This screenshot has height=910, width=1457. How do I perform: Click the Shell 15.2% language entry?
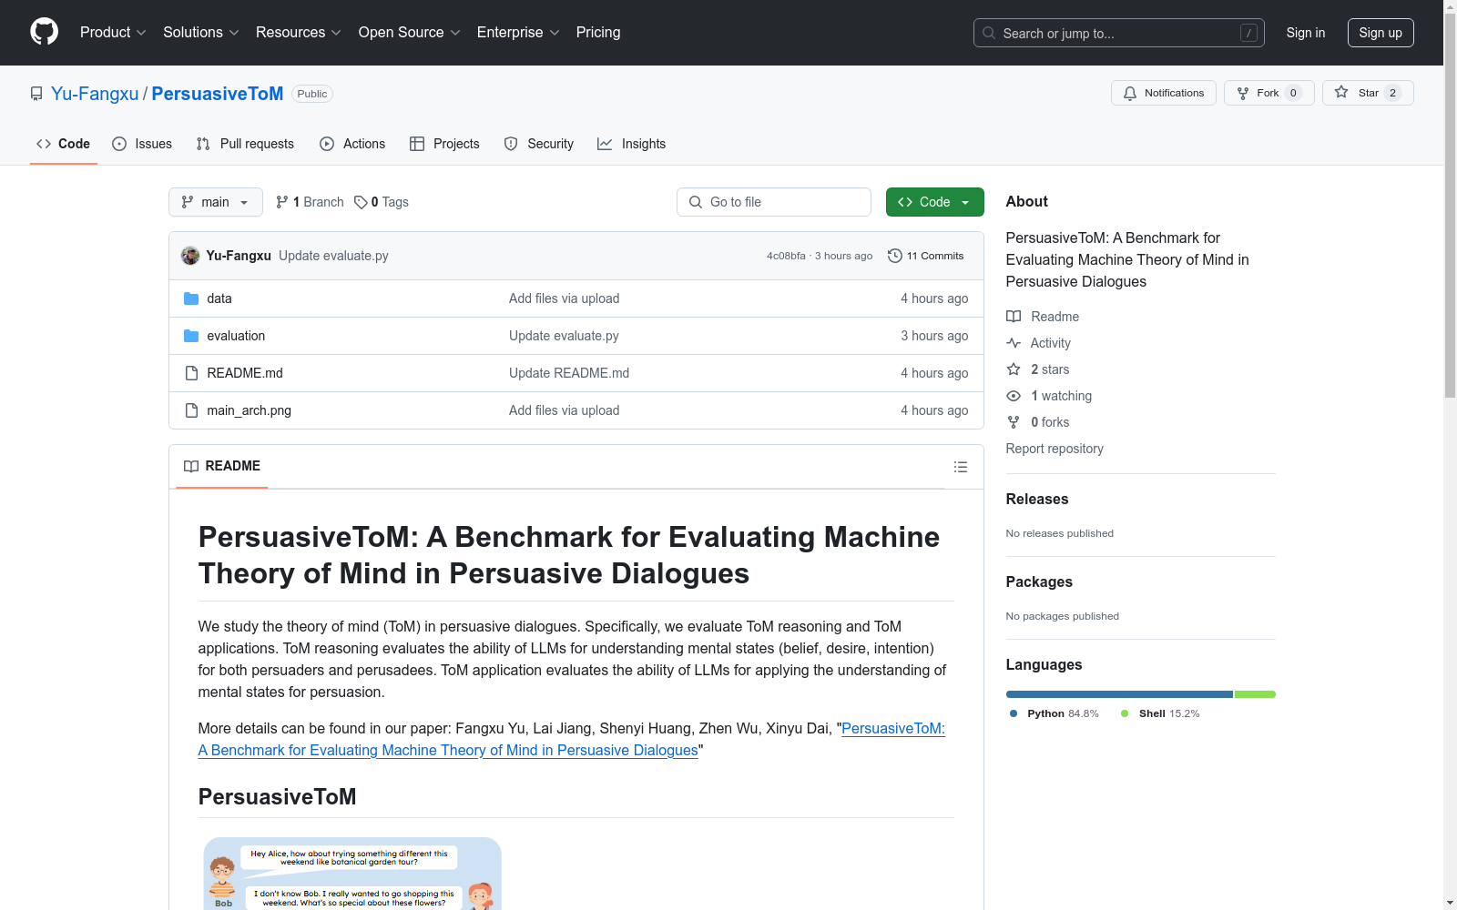pos(1160,713)
